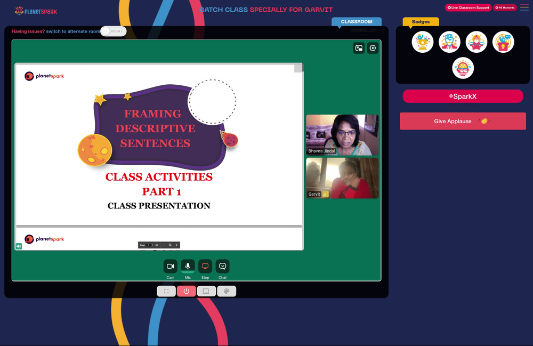Click the switch to alternate room link
The width and height of the screenshot is (533, 346).
pyautogui.click(x=73, y=31)
